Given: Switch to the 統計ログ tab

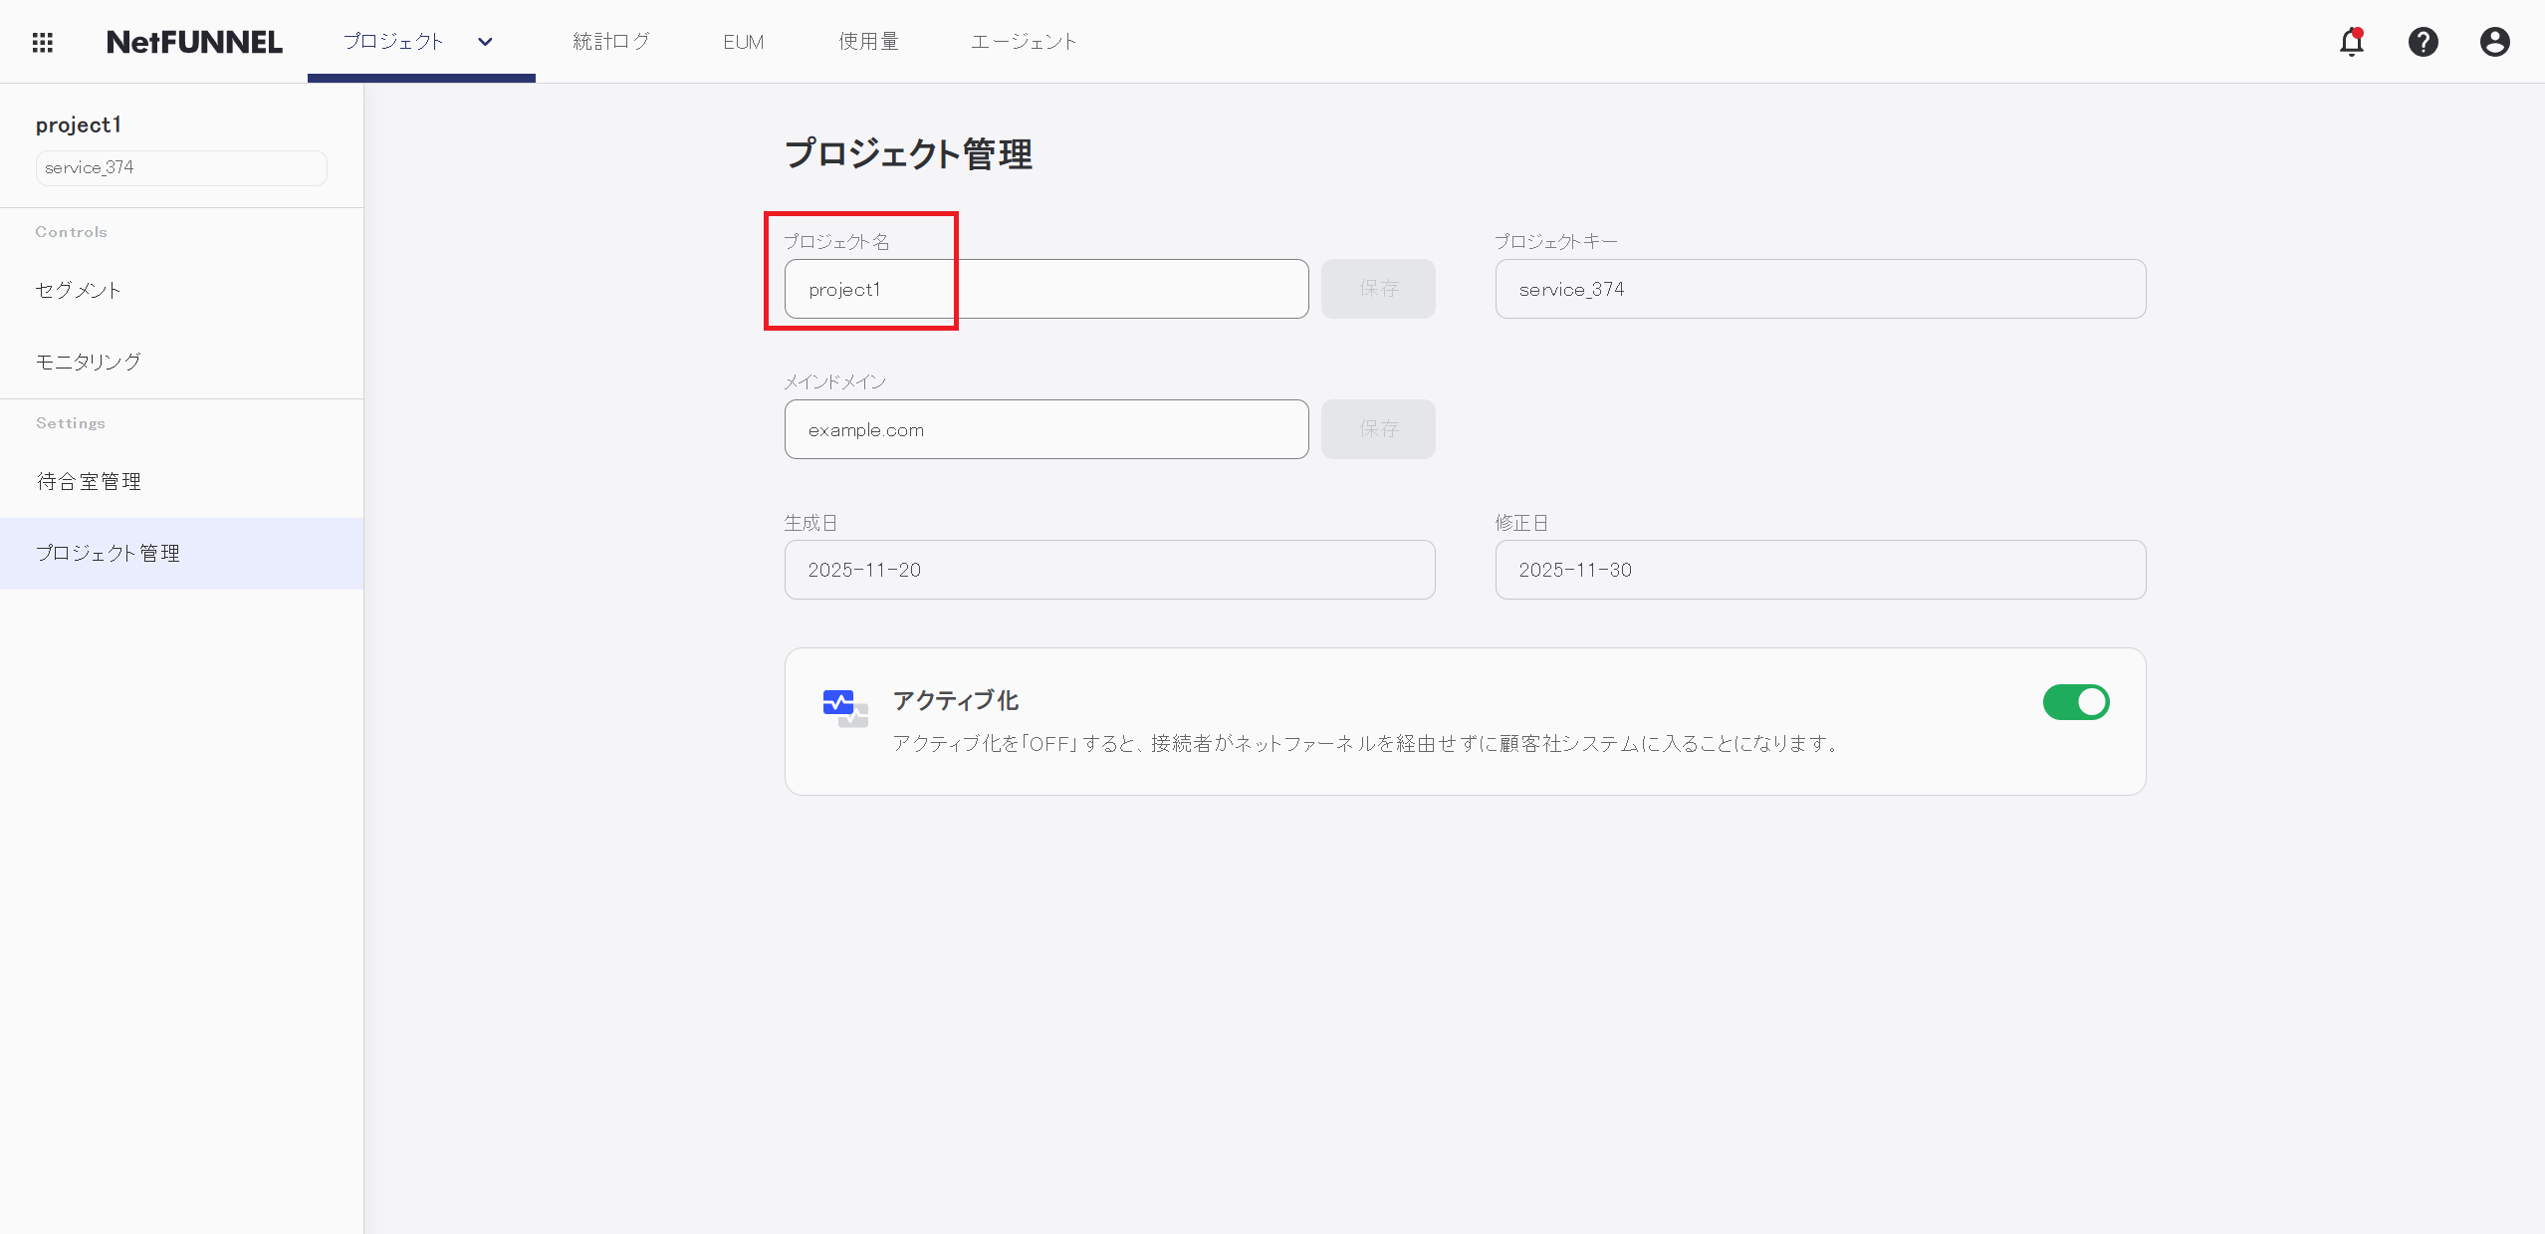Looking at the screenshot, I should (x=611, y=41).
